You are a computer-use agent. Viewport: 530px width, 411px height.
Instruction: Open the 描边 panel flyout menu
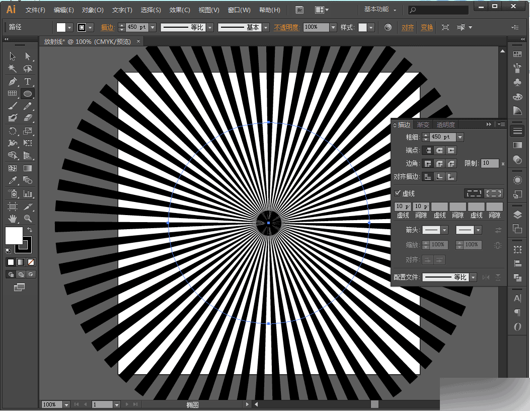coord(501,124)
